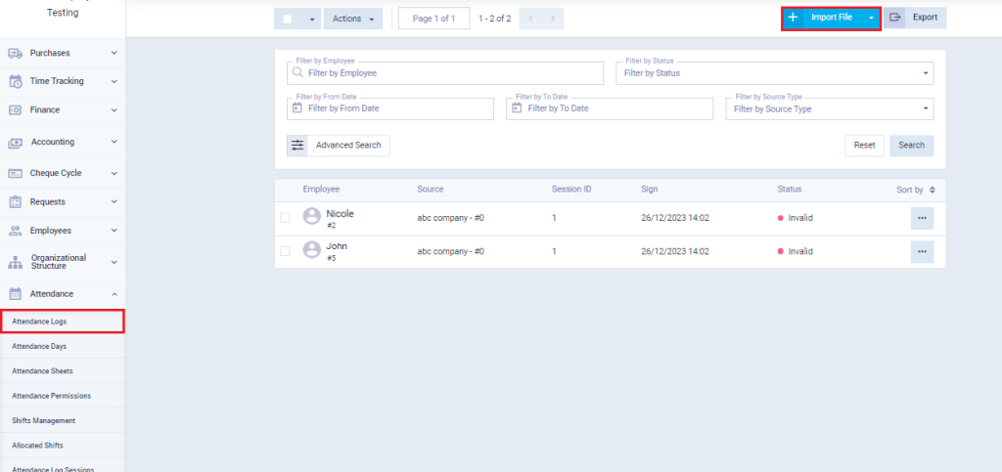Click the Filter by To Date field
Image resolution: width=1002 pixels, height=472 pixels.
coord(610,109)
